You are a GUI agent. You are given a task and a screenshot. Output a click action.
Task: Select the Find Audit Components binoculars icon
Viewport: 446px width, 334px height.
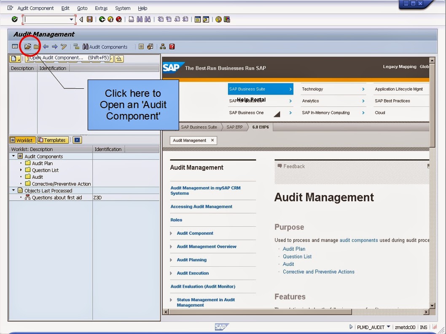click(x=86, y=46)
